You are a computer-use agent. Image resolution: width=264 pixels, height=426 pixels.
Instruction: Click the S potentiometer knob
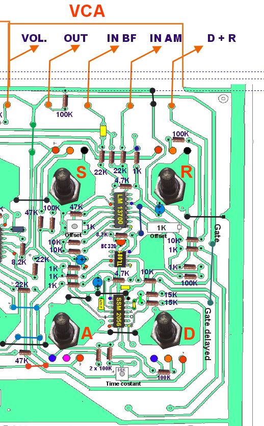[x=65, y=186]
